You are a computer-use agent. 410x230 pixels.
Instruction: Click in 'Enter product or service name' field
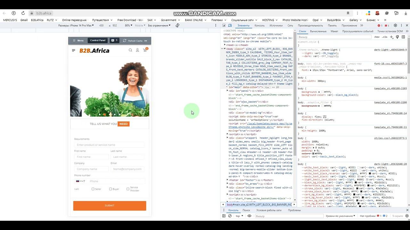coord(109,145)
